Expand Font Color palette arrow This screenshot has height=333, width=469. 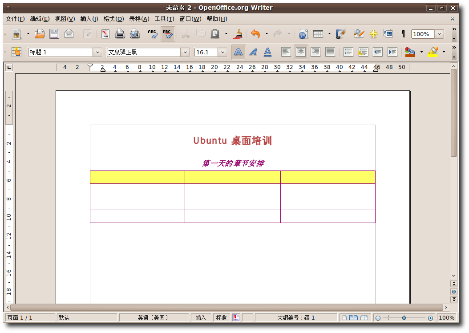[x=421, y=53]
